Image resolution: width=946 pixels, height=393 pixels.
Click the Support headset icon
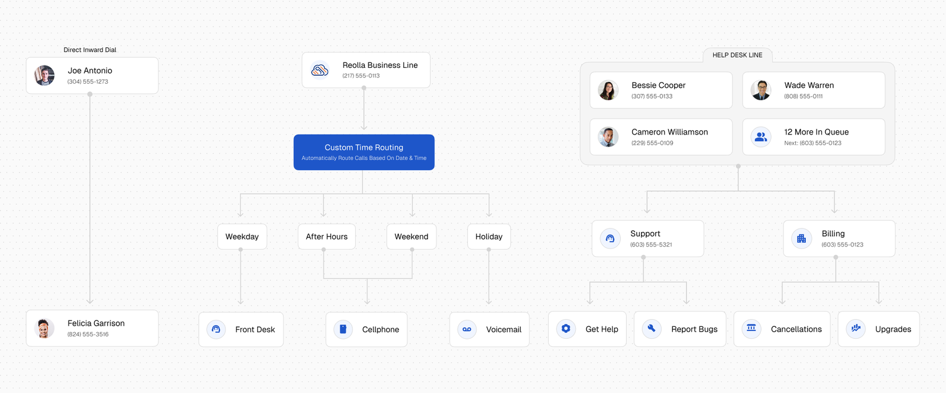coord(610,238)
